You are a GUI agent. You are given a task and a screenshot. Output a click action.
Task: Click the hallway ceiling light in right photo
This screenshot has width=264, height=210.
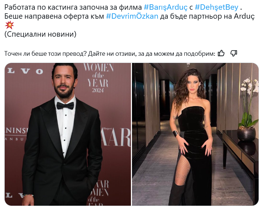click(188, 64)
